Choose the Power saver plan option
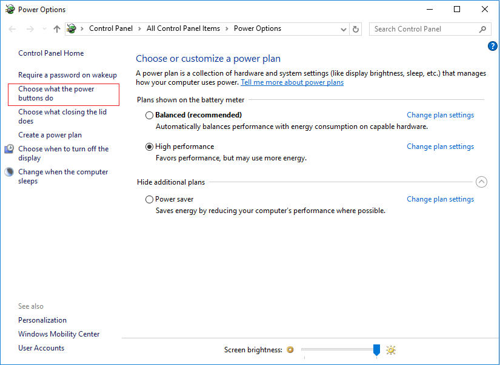This screenshot has height=365, width=500. [150, 199]
